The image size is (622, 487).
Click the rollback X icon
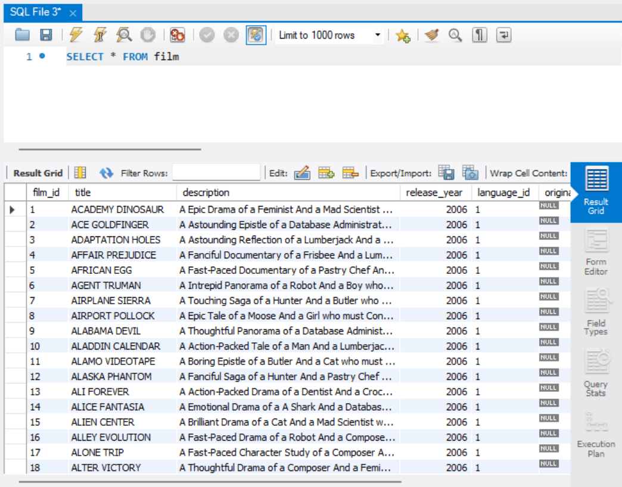231,35
